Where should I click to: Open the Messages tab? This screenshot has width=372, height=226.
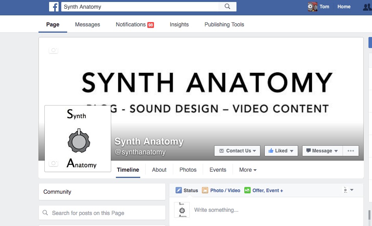pyautogui.click(x=88, y=24)
